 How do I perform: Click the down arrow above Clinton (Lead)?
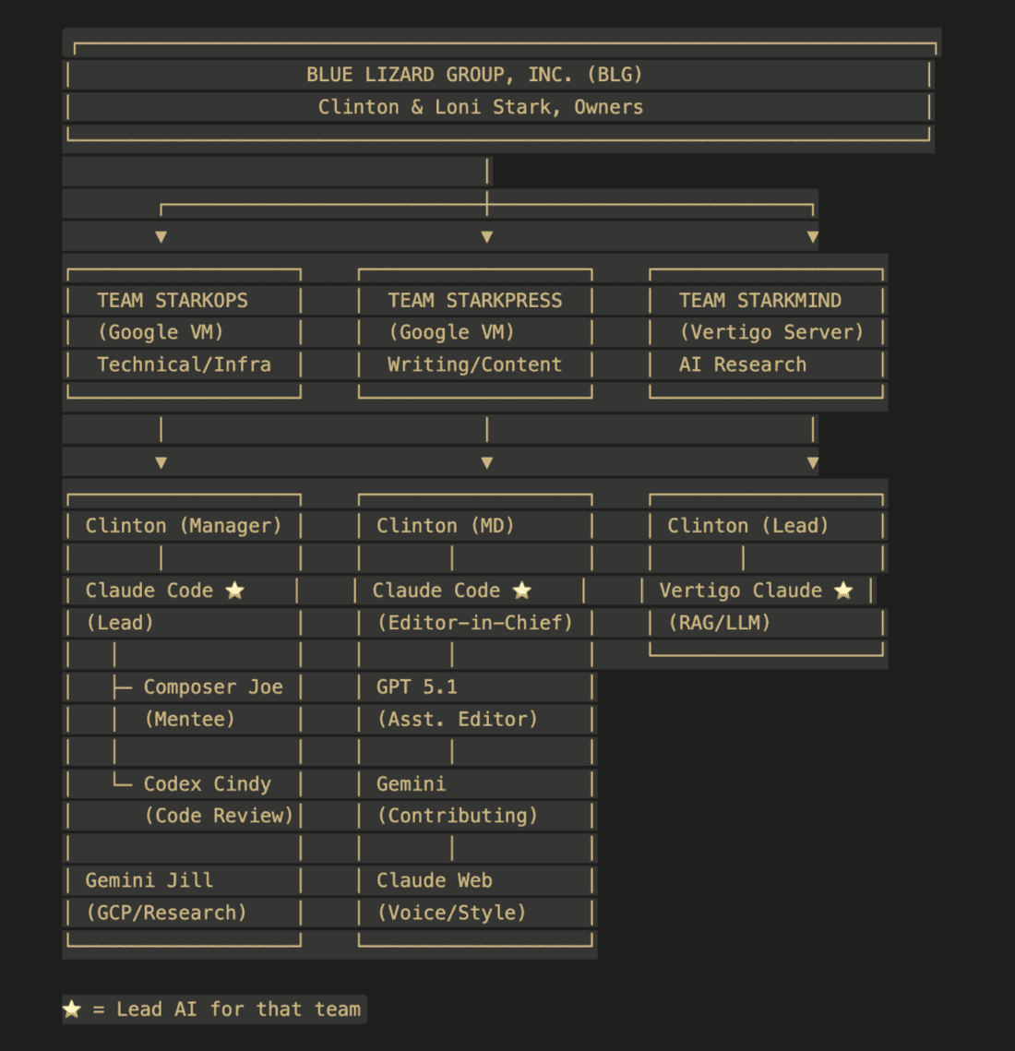click(x=812, y=463)
